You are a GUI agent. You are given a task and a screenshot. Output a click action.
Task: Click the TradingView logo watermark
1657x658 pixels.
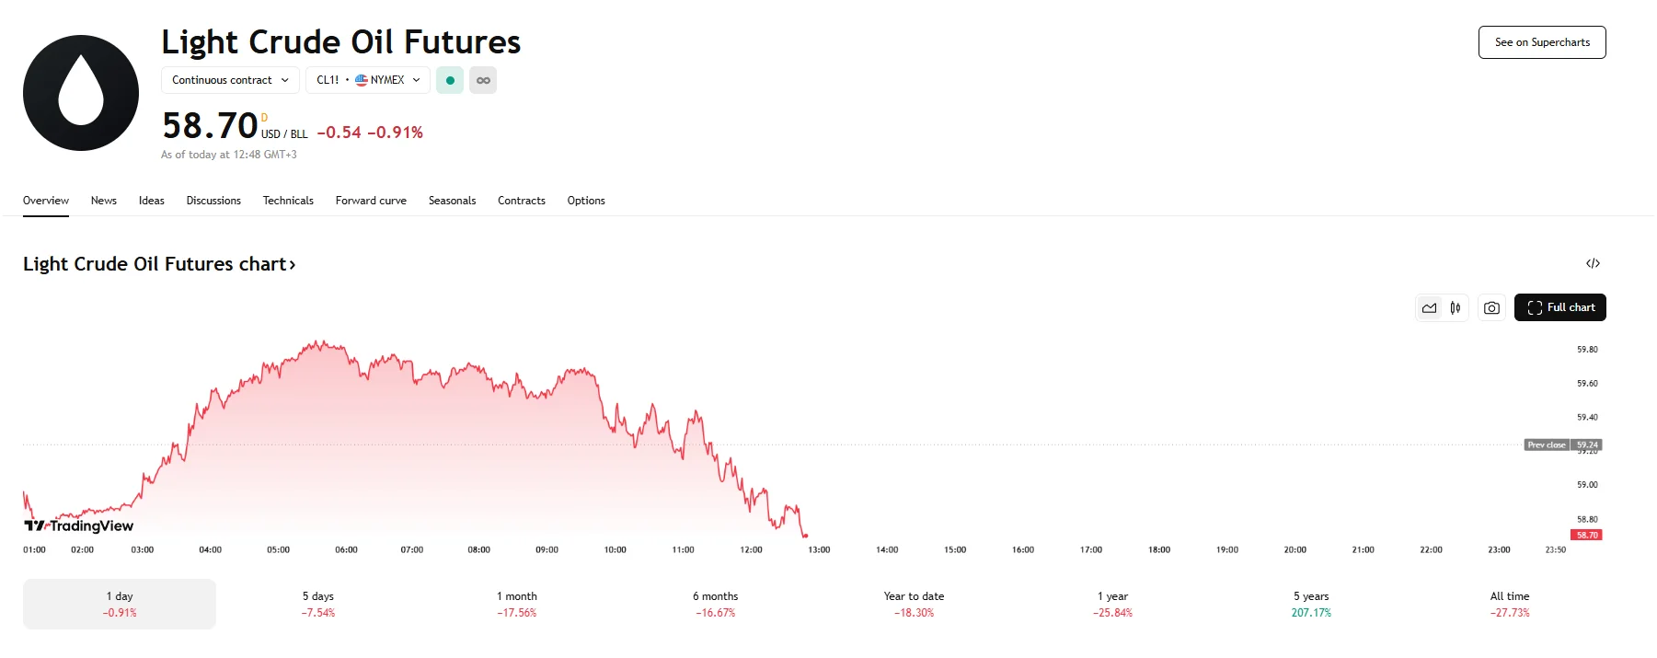(78, 525)
